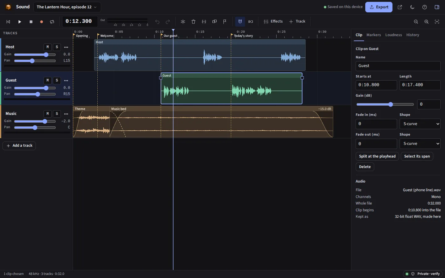Click the Fade out (ms) field
The width and height of the screenshot is (445, 278).
tap(376, 144)
